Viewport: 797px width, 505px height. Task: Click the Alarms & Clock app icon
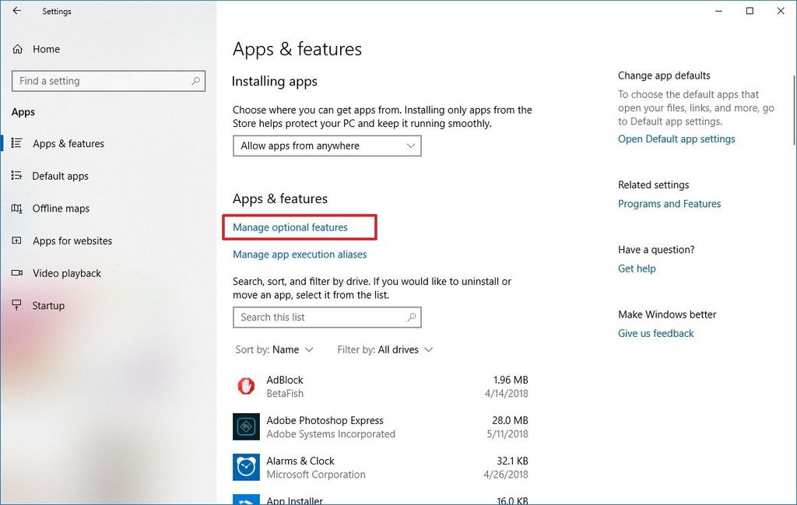click(246, 467)
